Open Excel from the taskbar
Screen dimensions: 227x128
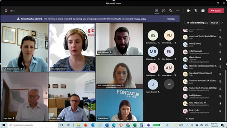[135, 125]
